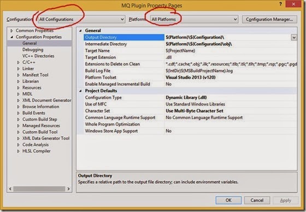Click the Visual Studio 2013 (v120) value
The height and width of the screenshot is (212, 306).
click(191, 77)
